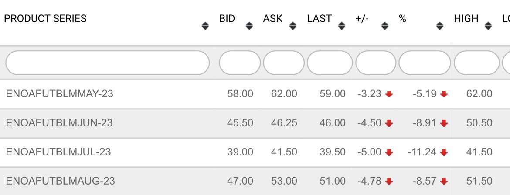Focus the +/- filter input
Viewport: 510px width, 195px height.
point(376,63)
